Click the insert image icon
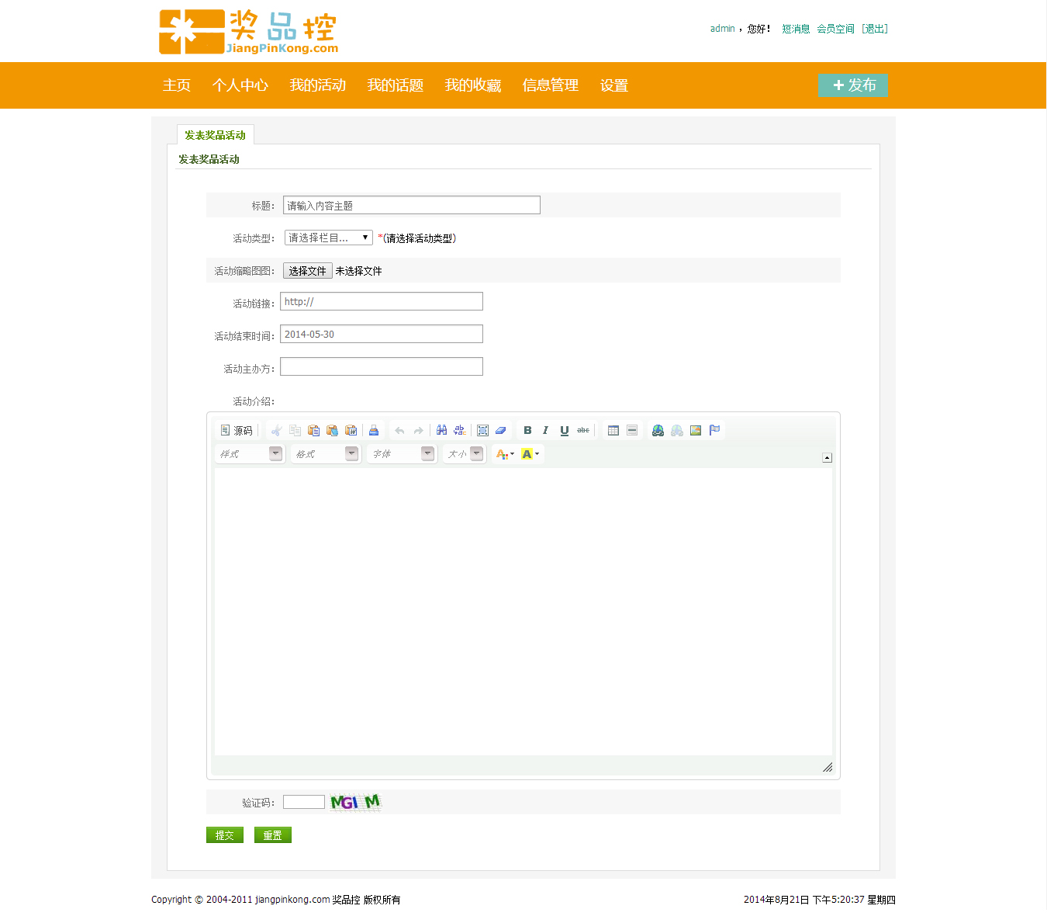Viewport: 1047px width, 916px height. coord(696,430)
